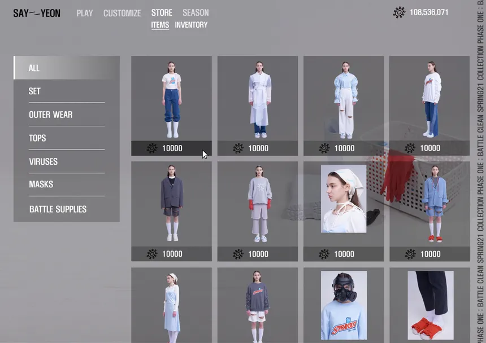The image size is (486, 343).
Task: Filter by VIRUSES category
Action: point(67,161)
